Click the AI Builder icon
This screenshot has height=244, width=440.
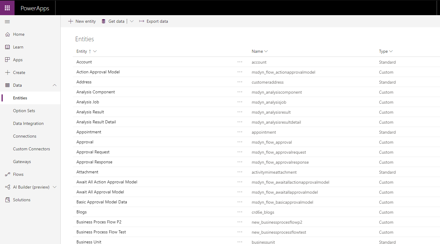point(8,187)
